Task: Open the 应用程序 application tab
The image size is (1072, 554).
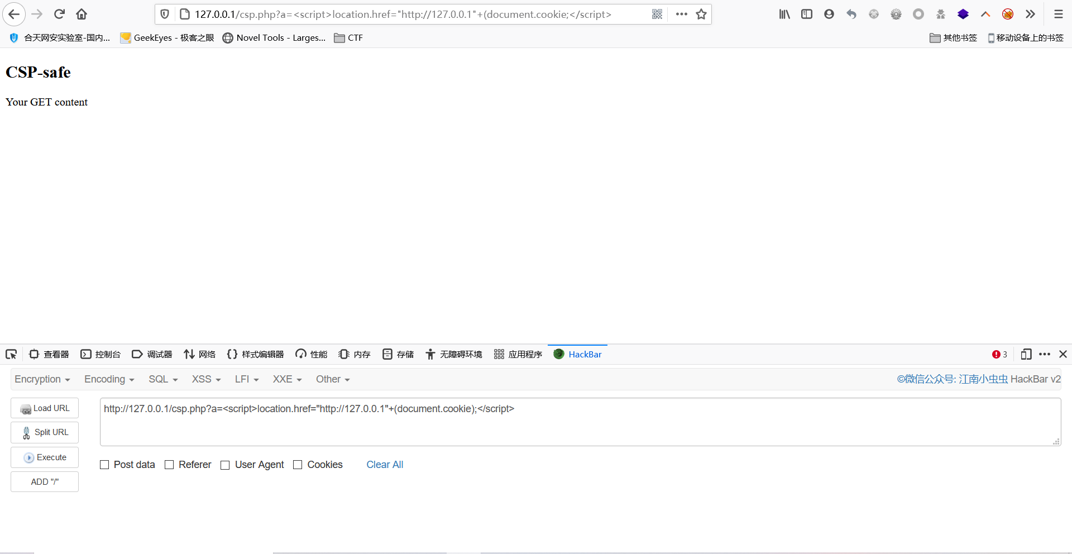Action: click(x=518, y=354)
